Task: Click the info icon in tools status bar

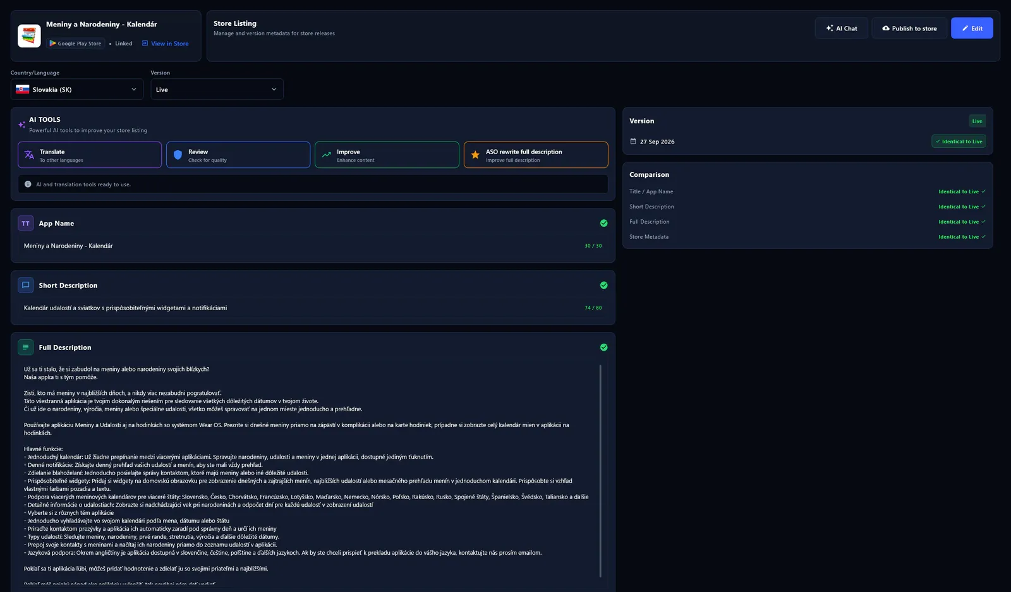Action: (28, 184)
